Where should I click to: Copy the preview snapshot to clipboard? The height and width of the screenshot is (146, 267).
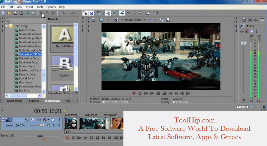coord(162,20)
